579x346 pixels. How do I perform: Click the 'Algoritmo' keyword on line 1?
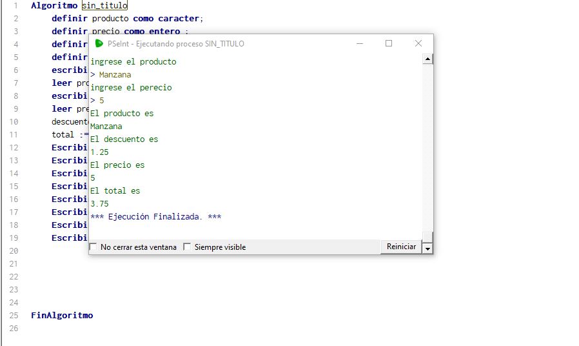[x=54, y=5]
